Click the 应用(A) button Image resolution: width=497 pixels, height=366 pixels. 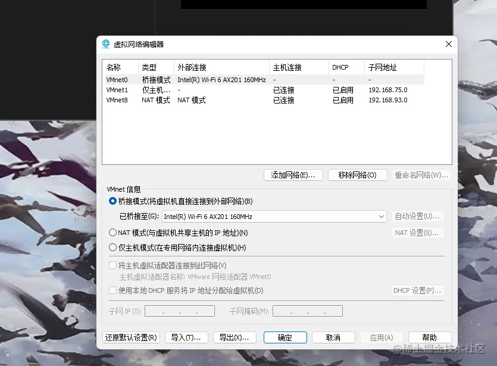coord(382,337)
